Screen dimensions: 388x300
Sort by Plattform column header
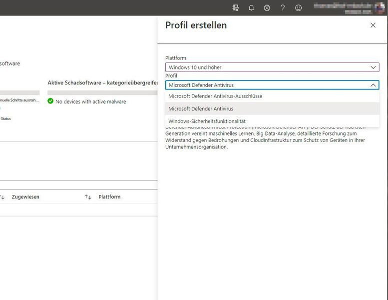pyautogui.click(x=109, y=197)
